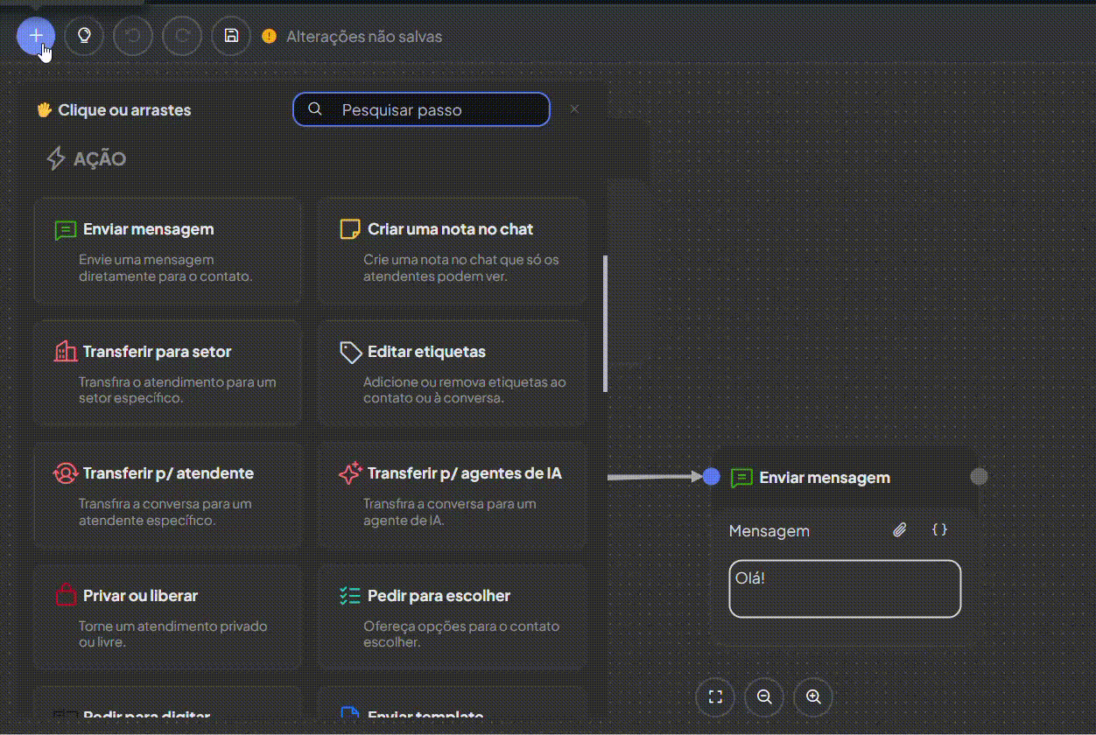Zoom in on the flow canvas
This screenshot has width=1096, height=735.
point(812,696)
